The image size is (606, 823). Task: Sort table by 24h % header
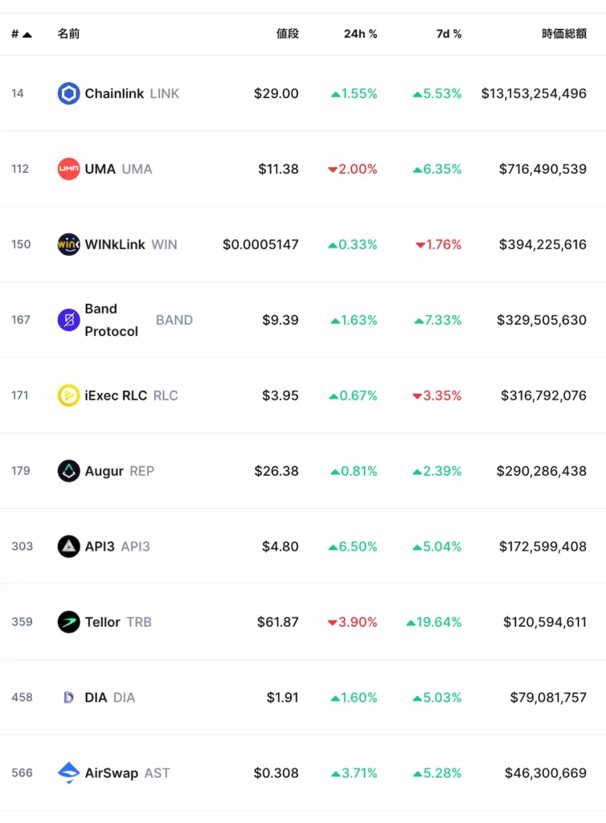(x=360, y=35)
